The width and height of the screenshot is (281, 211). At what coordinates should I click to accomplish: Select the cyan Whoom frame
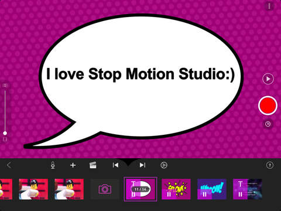[x=212, y=189]
